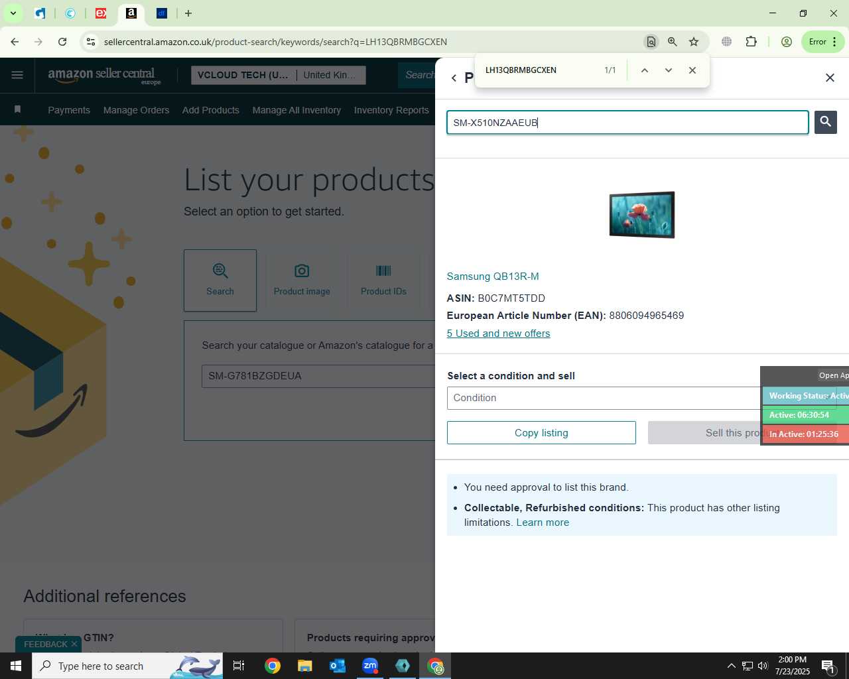
Task: Open the Samsung QB13R-M product link
Action: point(493,277)
